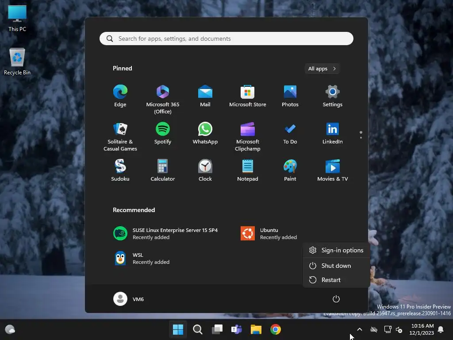Launch Google Chrome from the taskbar
The image size is (453, 340).
click(276, 329)
